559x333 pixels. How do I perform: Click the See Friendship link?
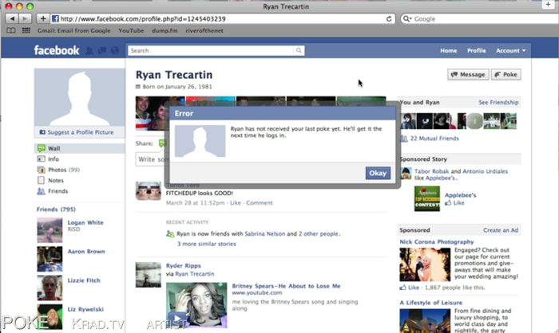tap(498, 103)
